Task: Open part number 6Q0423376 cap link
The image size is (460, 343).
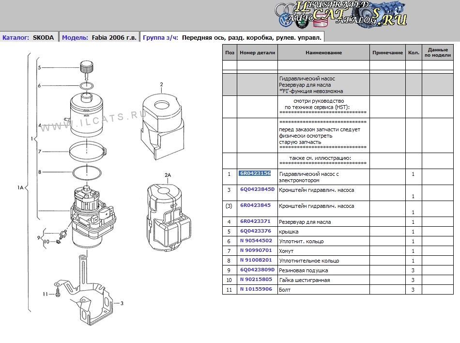Action: tap(255, 231)
